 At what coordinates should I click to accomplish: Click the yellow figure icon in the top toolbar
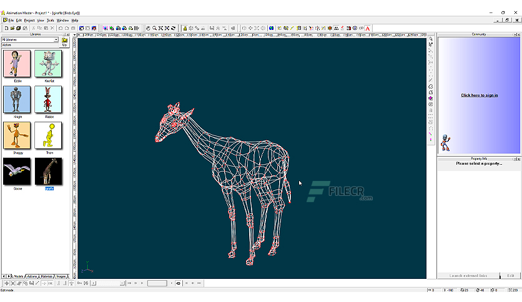185,28
